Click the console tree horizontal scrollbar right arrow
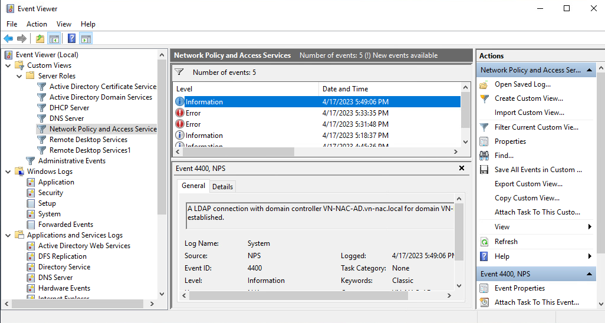Viewport: 605px width, 323px height. [x=152, y=304]
